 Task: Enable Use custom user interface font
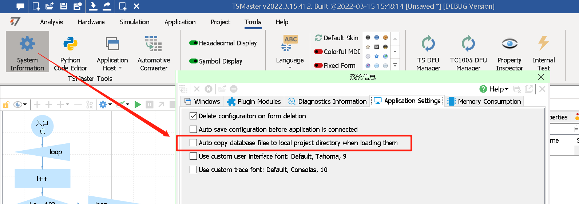coord(193,156)
